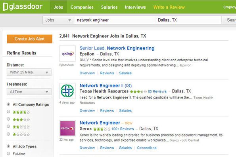This screenshot has height=157, width=236.
Task: Open the Xerox Network Engineer job
Action: point(100,123)
